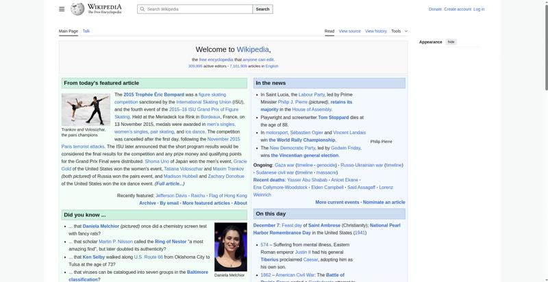The height and width of the screenshot is (282, 548).
Task: Click the Nominate an article link
Action: (x=384, y=202)
